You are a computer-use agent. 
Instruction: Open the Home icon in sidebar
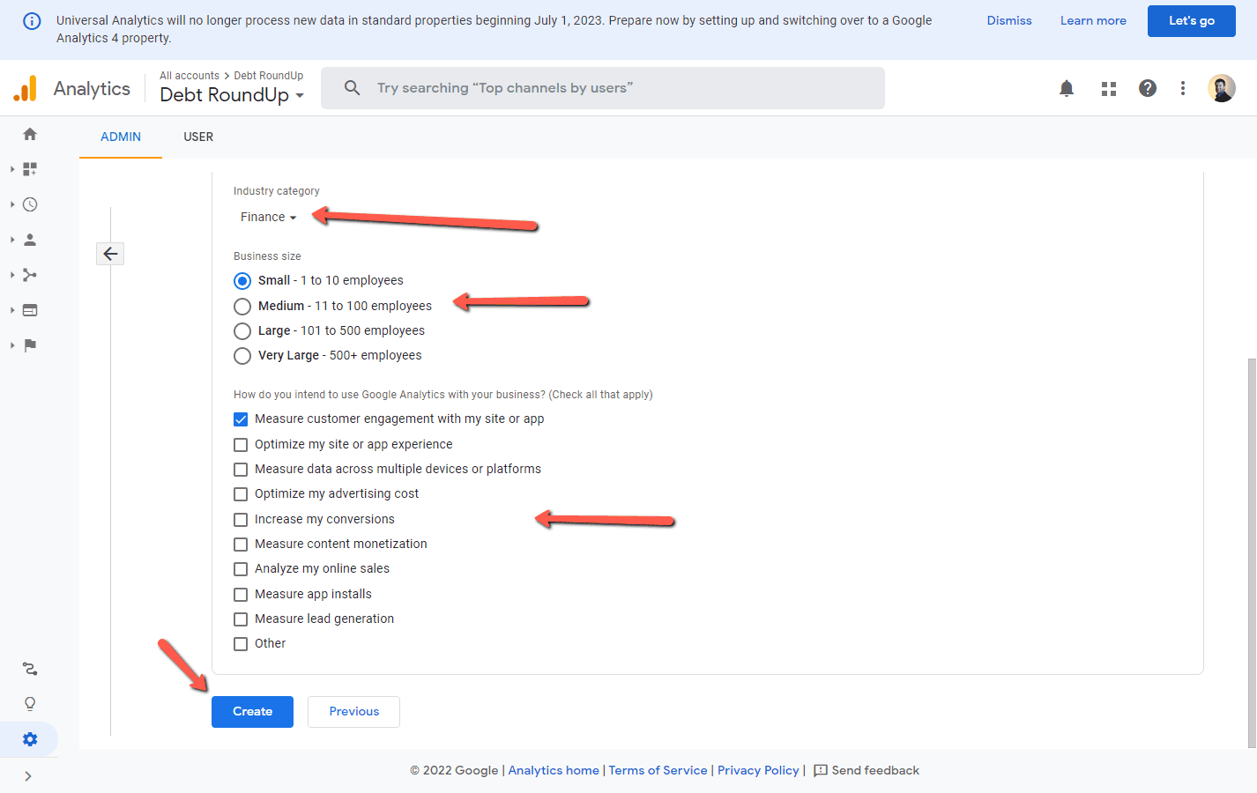tap(30, 134)
